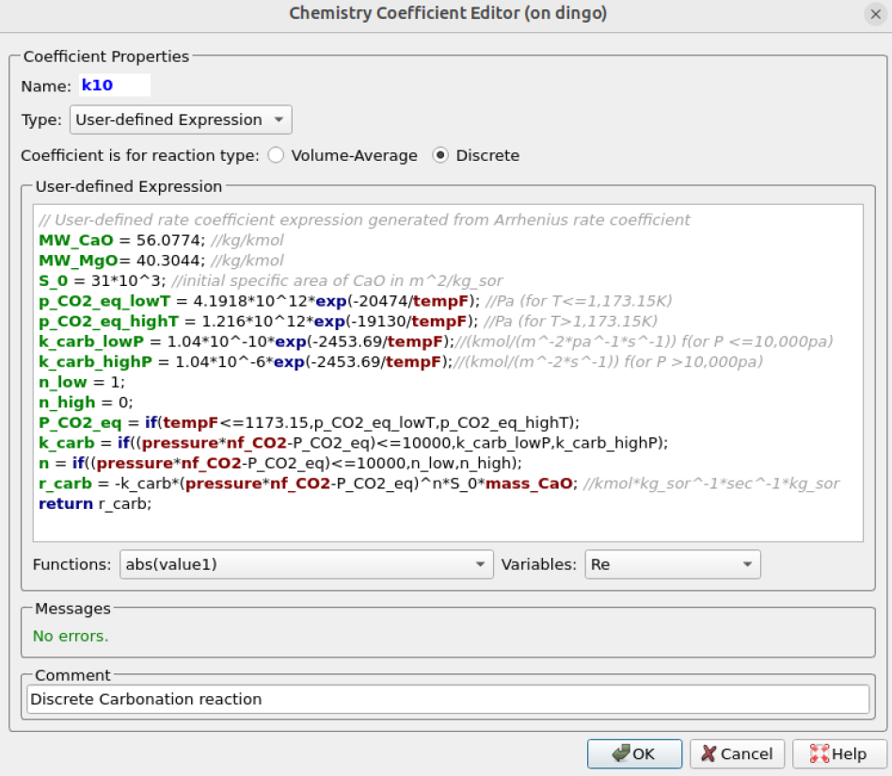Screen dimensions: 892x776
Task: Click the 'n_high = 0;' expression line
Action: 83,402
